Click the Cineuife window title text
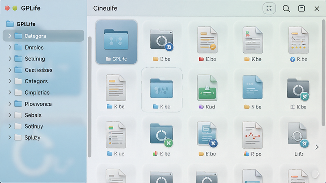This screenshot has height=183, width=326. 105,8
